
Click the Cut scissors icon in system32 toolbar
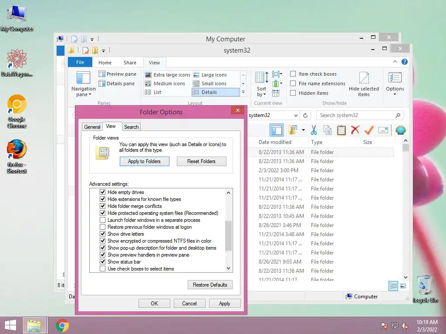click(x=314, y=130)
